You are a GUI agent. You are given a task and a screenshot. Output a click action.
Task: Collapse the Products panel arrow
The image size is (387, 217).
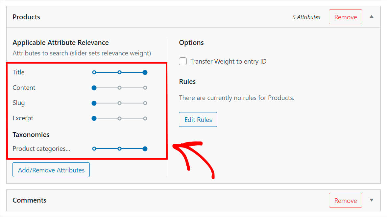click(x=372, y=17)
